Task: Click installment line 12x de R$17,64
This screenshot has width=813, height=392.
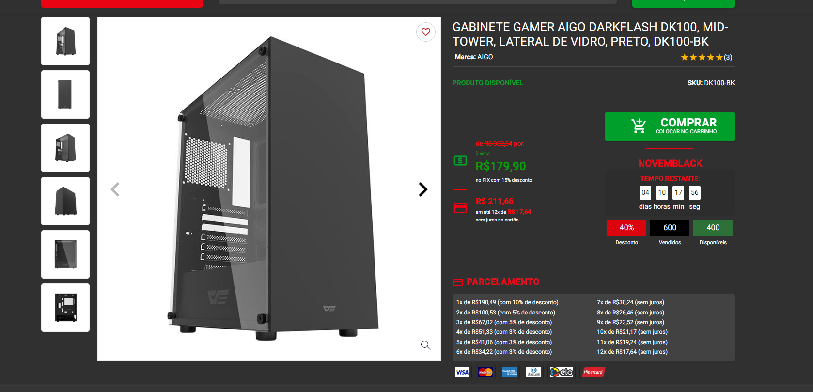Action: tap(632, 352)
